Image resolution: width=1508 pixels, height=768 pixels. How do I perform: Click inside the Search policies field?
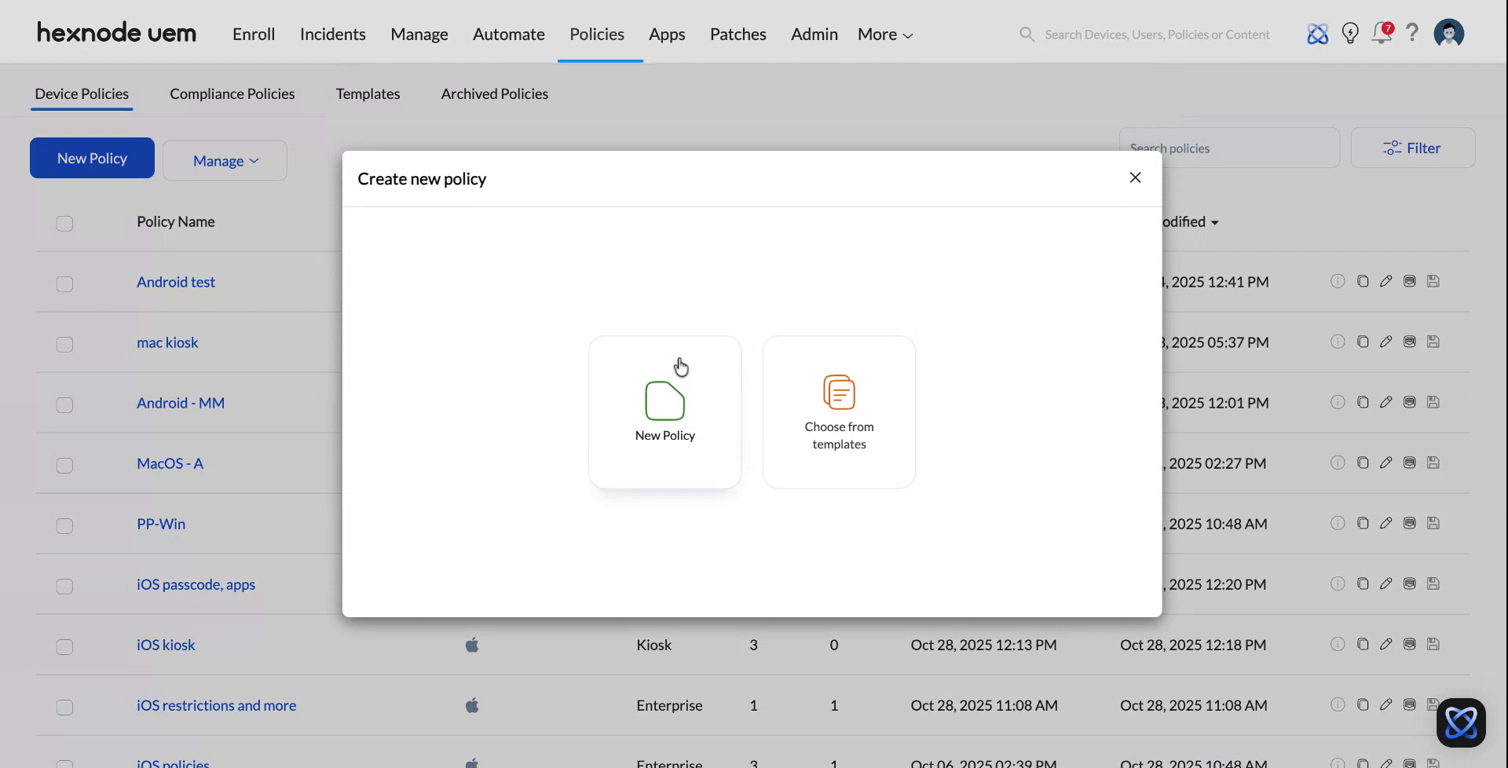1230,148
